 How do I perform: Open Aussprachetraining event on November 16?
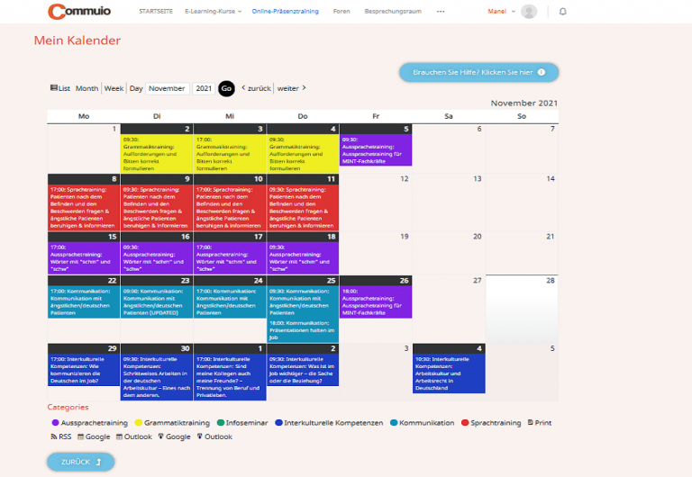(157, 258)
